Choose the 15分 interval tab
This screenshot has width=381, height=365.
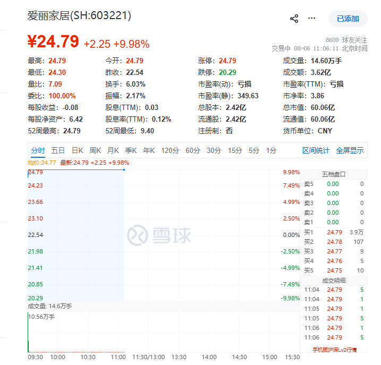235,151
